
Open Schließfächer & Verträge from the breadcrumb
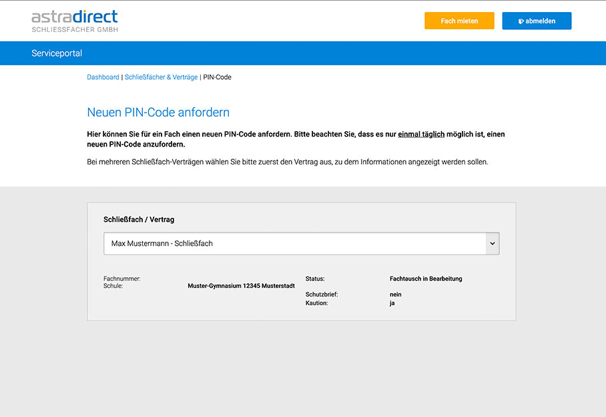tap(160, 77)
